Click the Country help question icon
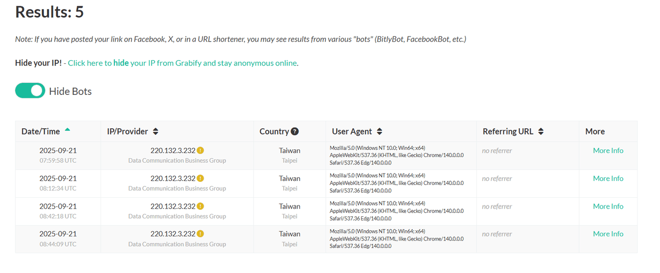The image size is (660, 273). [295, 131]
